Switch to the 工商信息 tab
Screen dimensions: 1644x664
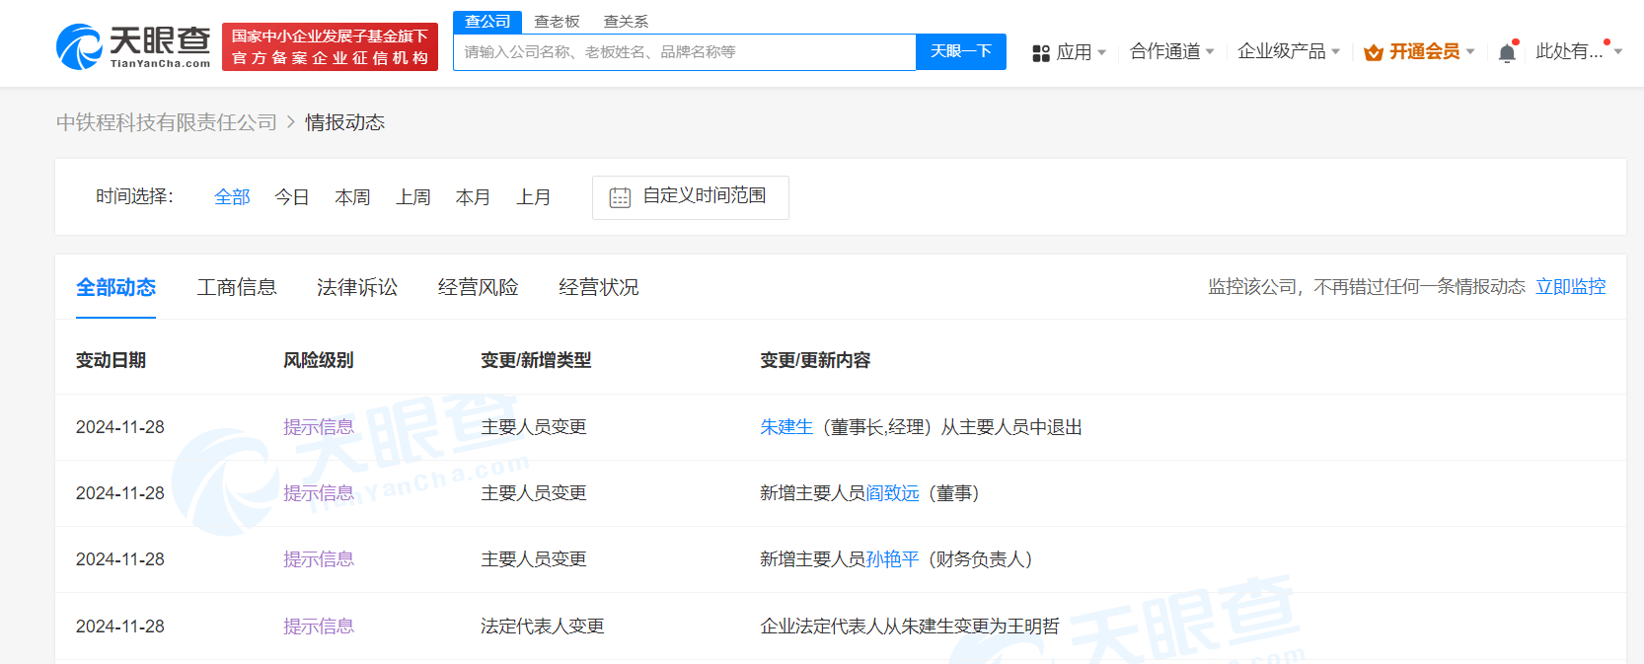(237, 287)
